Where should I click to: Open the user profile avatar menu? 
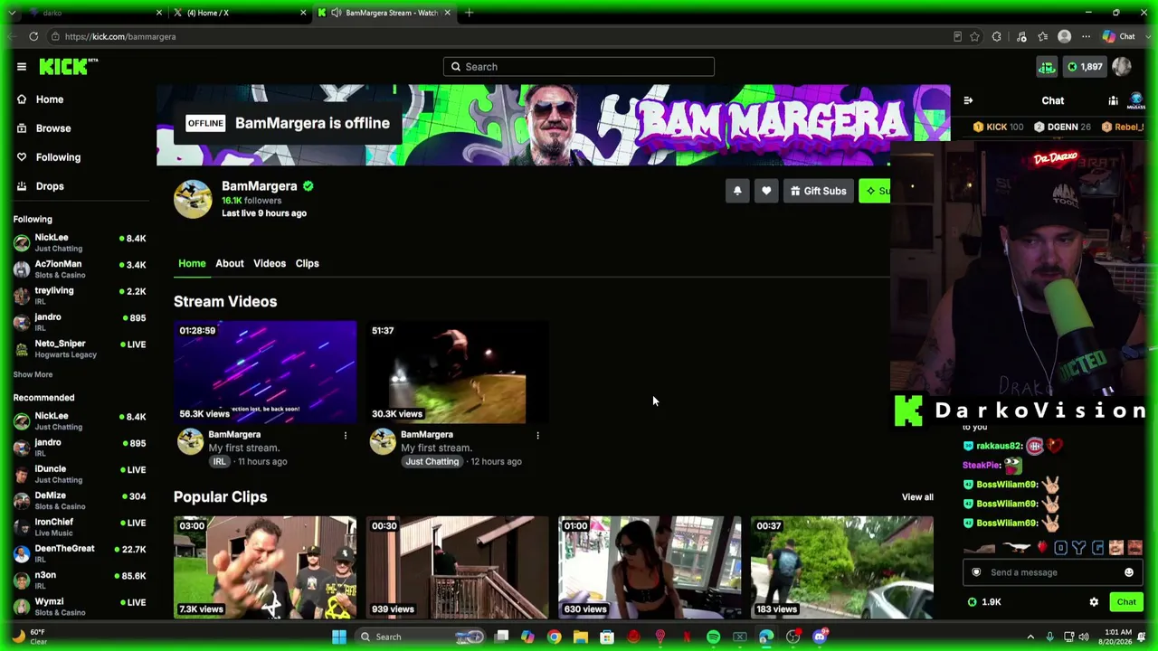tap(1122, 67)
